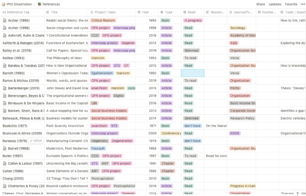Screen dimensions: 306x196
Task: Select the empty Read cell for Barrett (1980)
Action: [x=193, y=73]
